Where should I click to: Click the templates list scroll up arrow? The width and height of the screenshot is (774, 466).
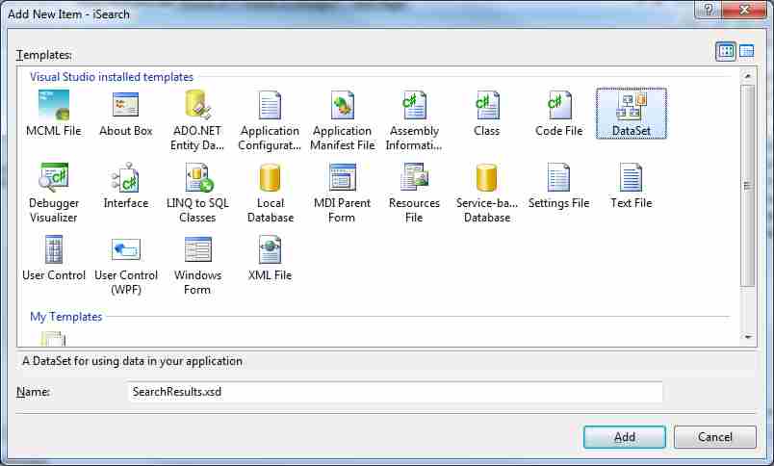point(748,76)
